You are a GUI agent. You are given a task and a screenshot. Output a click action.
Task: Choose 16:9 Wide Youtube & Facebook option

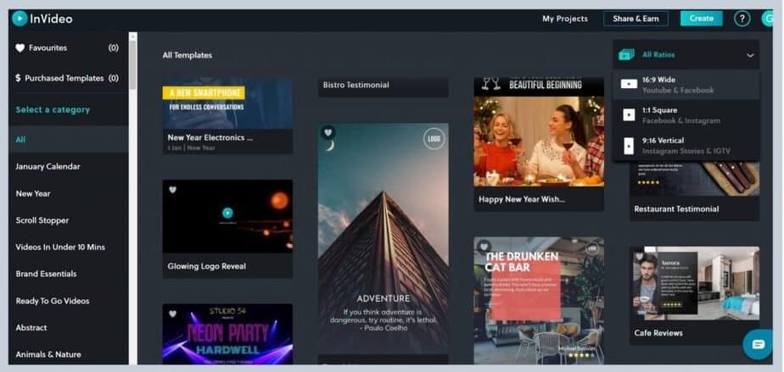[686, 85]
